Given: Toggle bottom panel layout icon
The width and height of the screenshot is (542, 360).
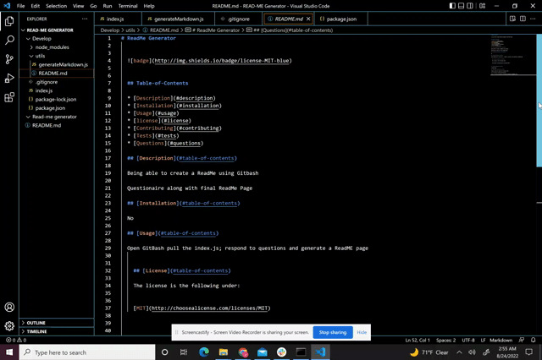Looking at the screenshot, I should [461, 6].
